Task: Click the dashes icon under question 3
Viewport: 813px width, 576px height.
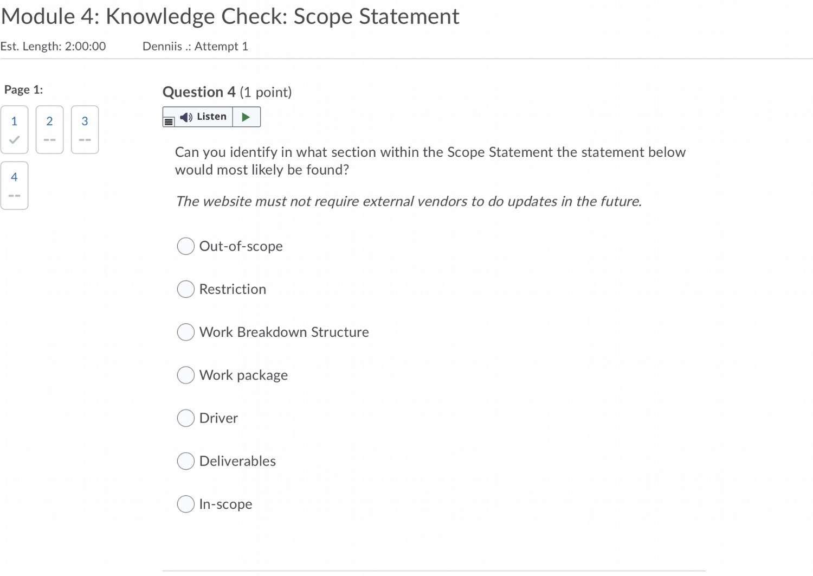Action: pyautogui.click(x=85, y=139)
